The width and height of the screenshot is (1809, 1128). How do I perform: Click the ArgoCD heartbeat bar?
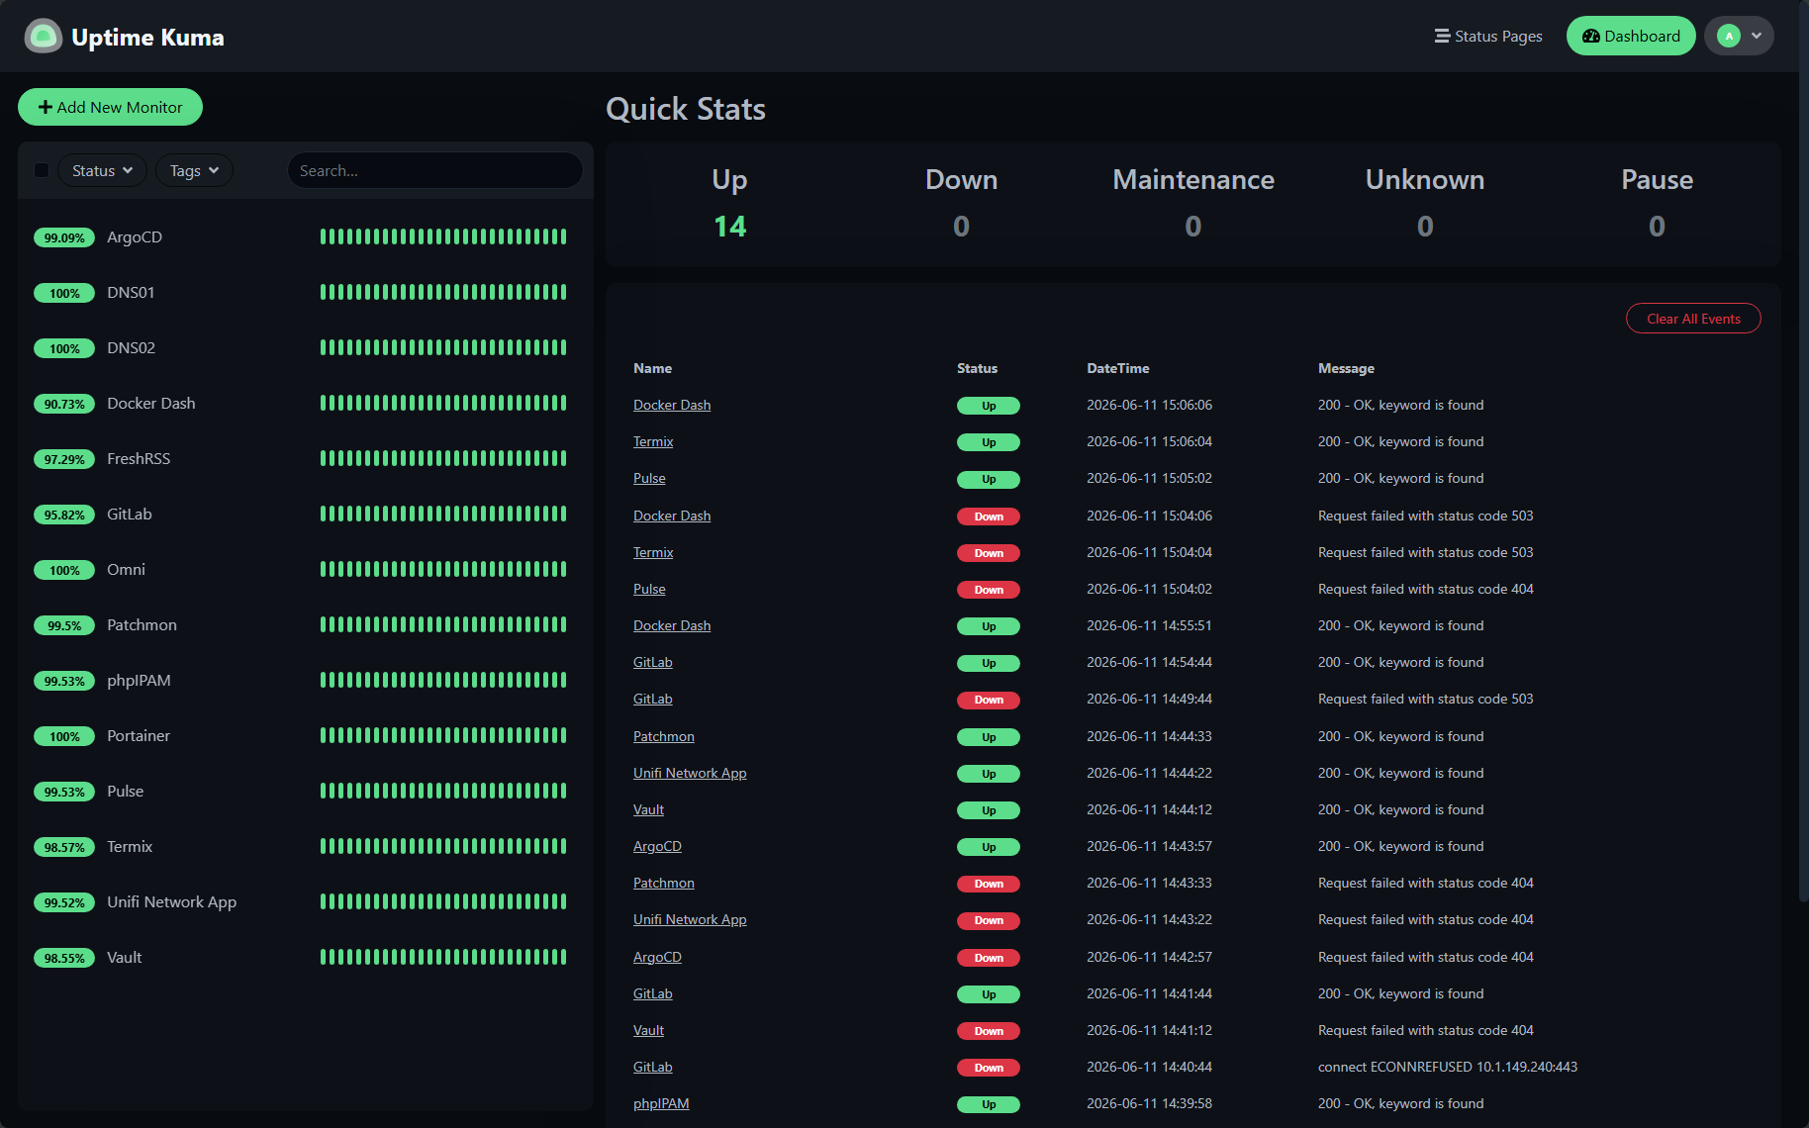443,236
